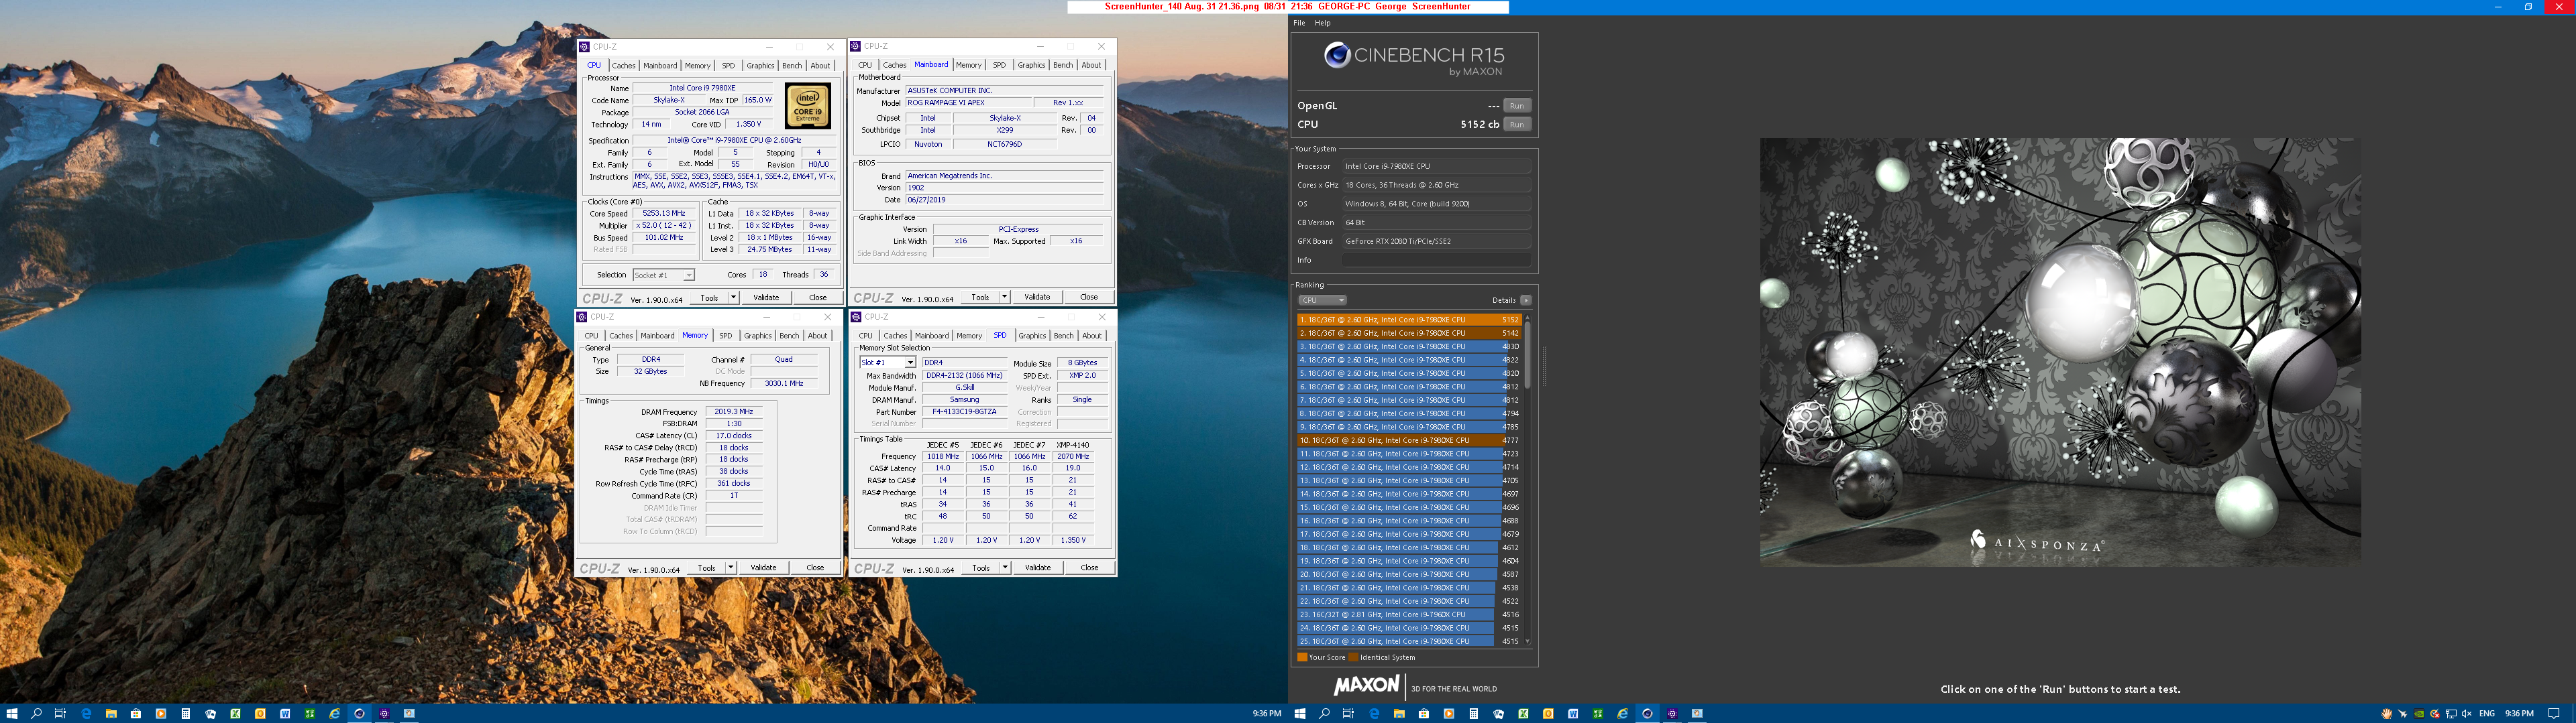Expand ranking Details arrow in Cinebench
2576x723 pixels.
point(1526,300)
